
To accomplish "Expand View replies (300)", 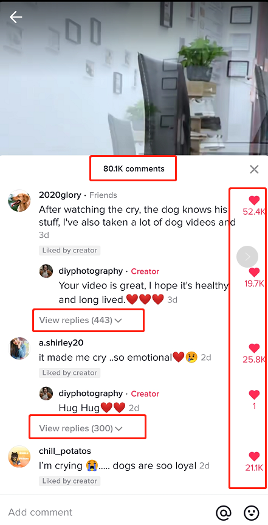I will [81, 428].
